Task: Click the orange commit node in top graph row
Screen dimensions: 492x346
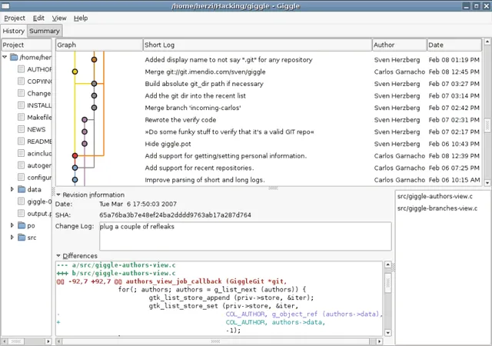Action: (x=94, y=59)
